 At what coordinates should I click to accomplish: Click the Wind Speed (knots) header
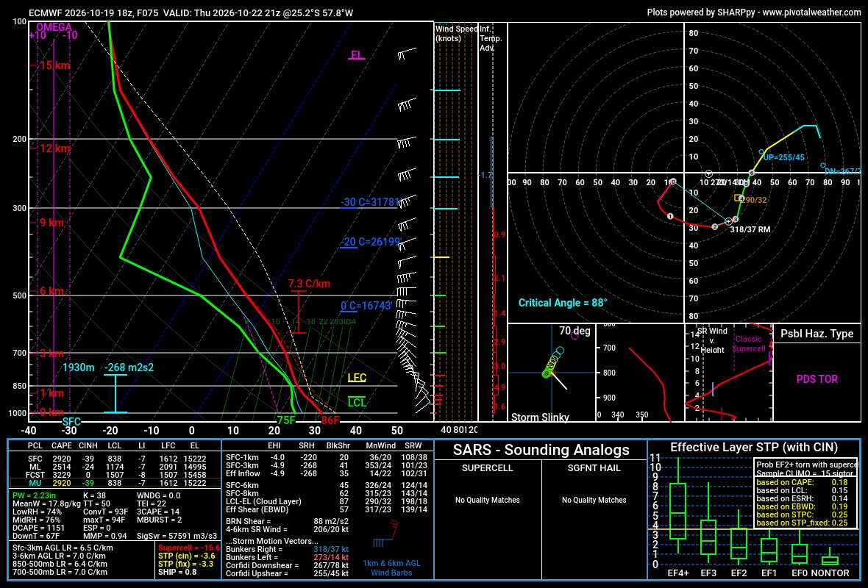pyautogui.click(x=456, y=33)
